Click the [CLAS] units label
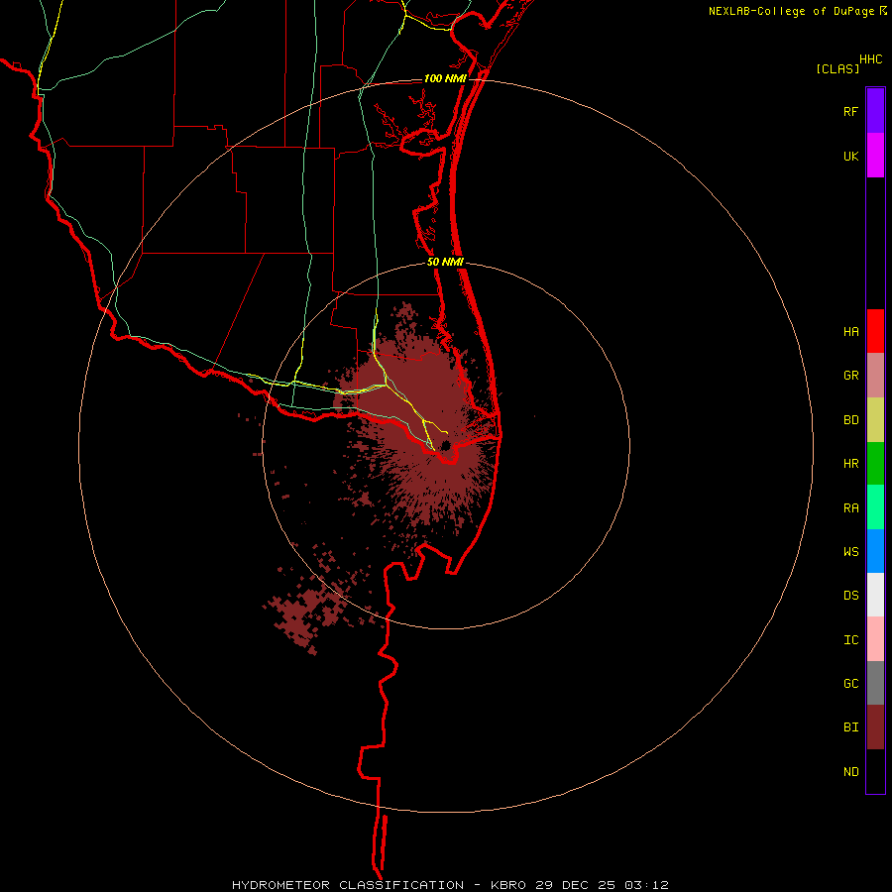 click(837, 68)
